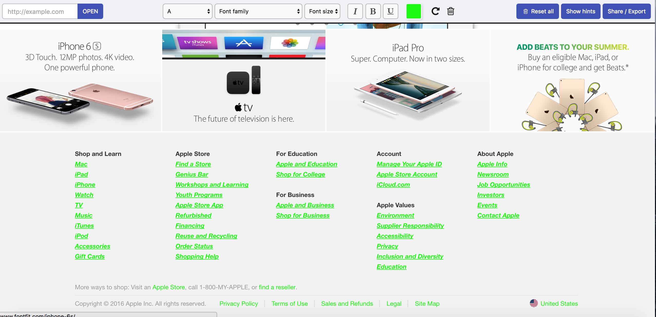
Task: Click the Apple TV box image
Action: pos(238,83)
